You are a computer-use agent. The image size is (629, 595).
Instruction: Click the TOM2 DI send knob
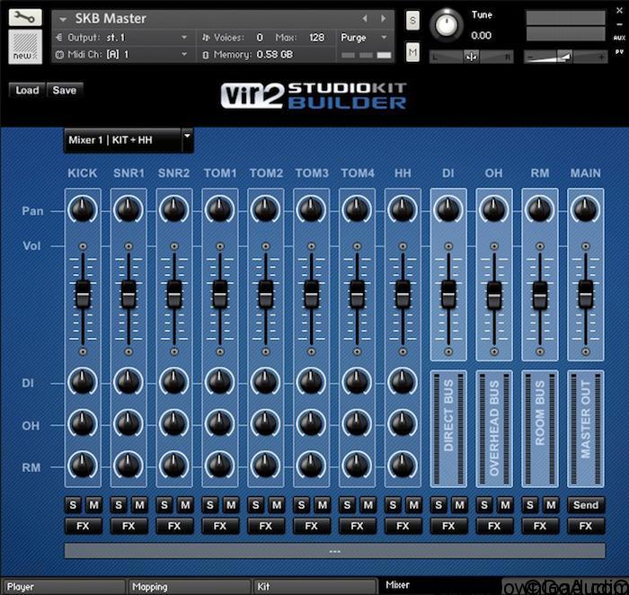point(266,382)
